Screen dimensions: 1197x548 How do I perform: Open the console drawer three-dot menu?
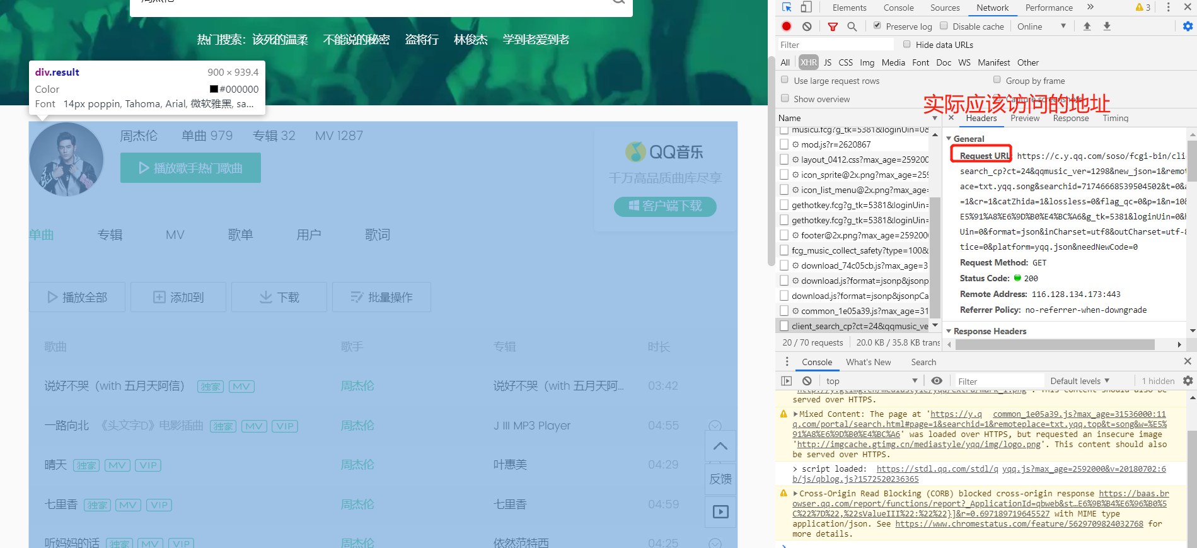click(x=787, y=362)
